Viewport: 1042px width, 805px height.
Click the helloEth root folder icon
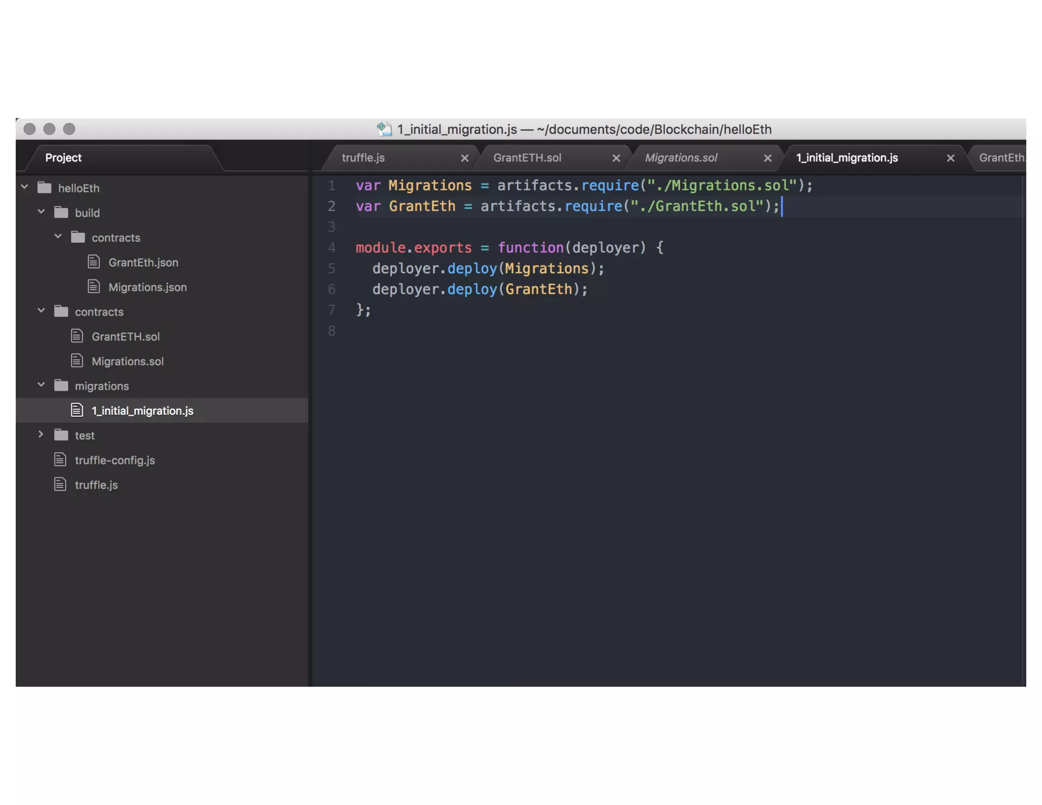[x=45, y=188]
